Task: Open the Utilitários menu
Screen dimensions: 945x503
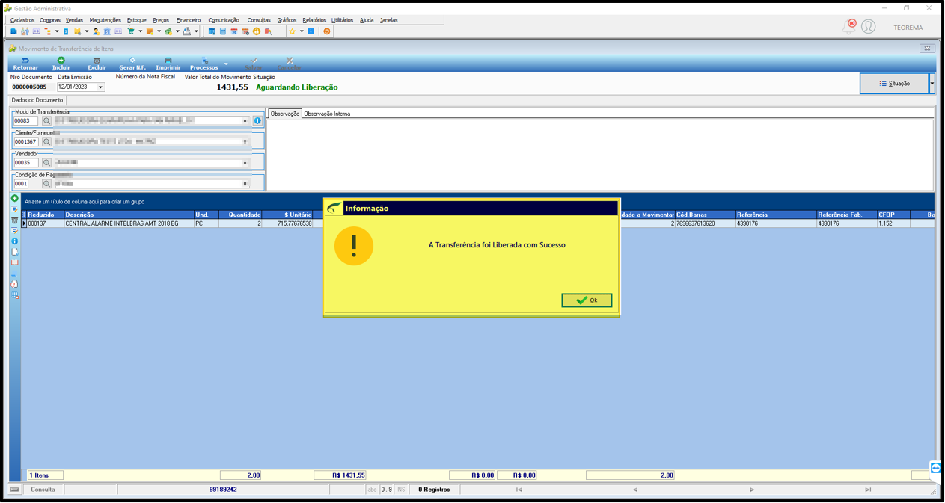Action: pyautogui.click(x=342, y=20)
